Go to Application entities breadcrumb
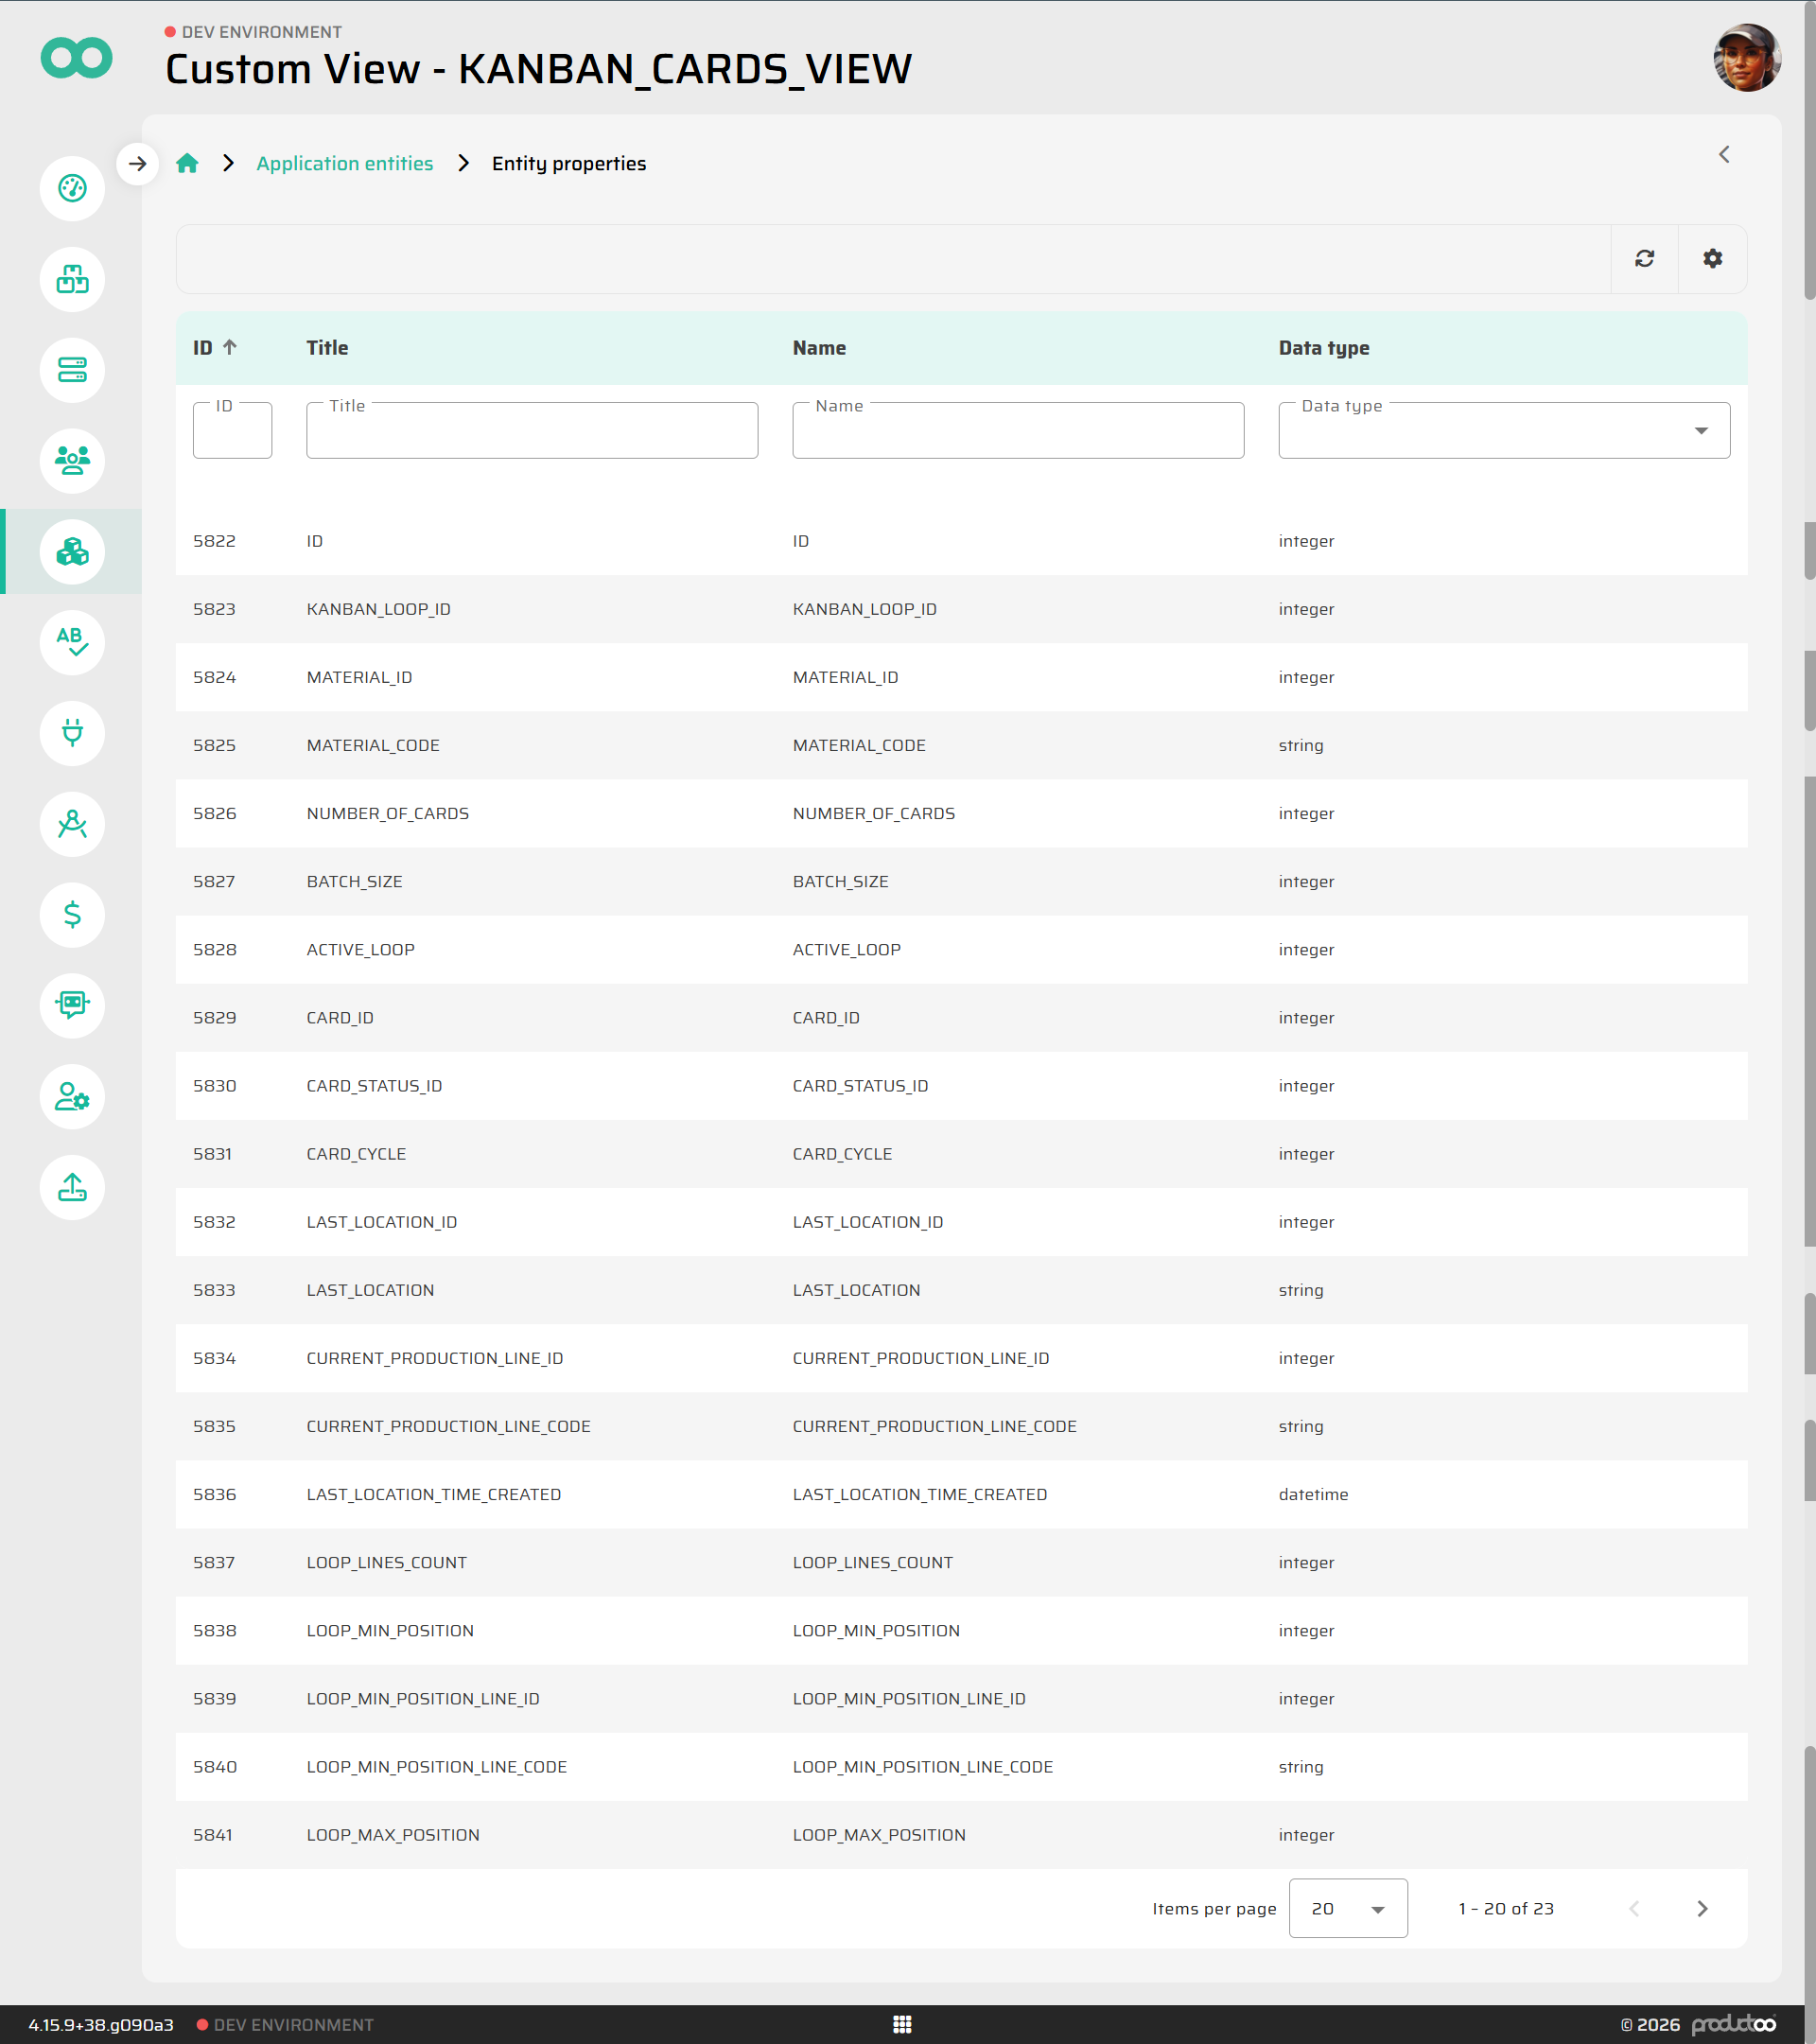Viewport: 1816px width, 2044px height. click(344, 163)
